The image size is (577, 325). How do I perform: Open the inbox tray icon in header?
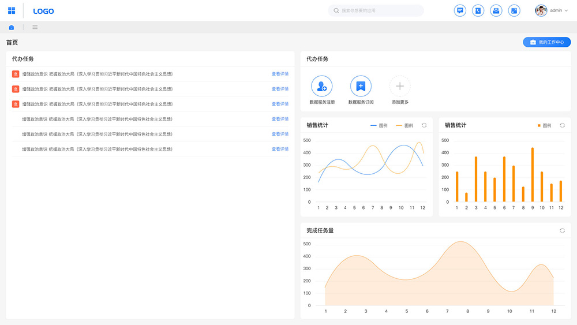(x=496, y=10)
